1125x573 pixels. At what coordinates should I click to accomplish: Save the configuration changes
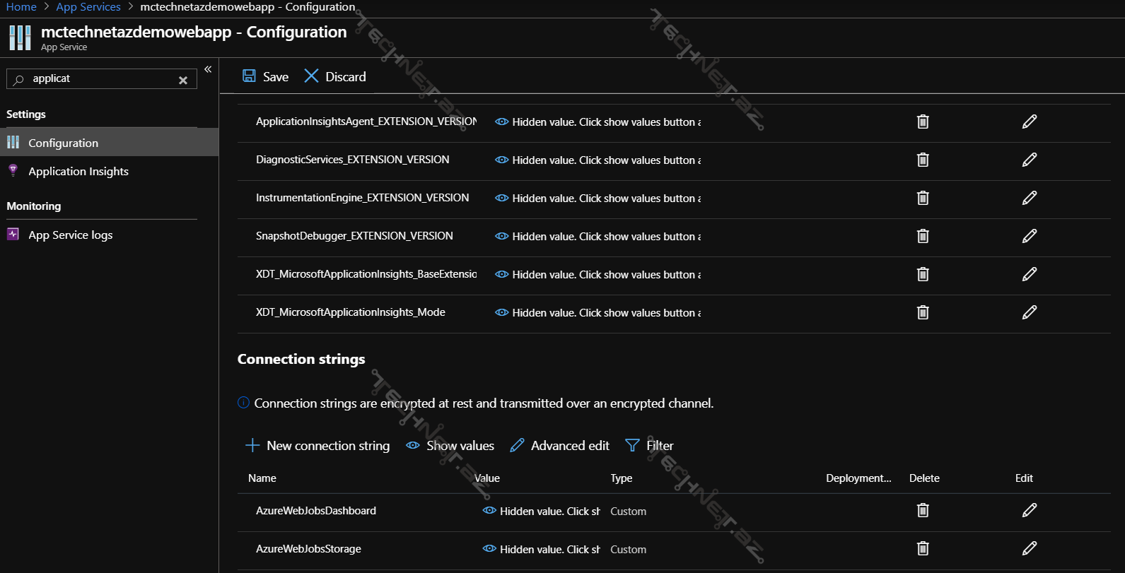point(265,76)
